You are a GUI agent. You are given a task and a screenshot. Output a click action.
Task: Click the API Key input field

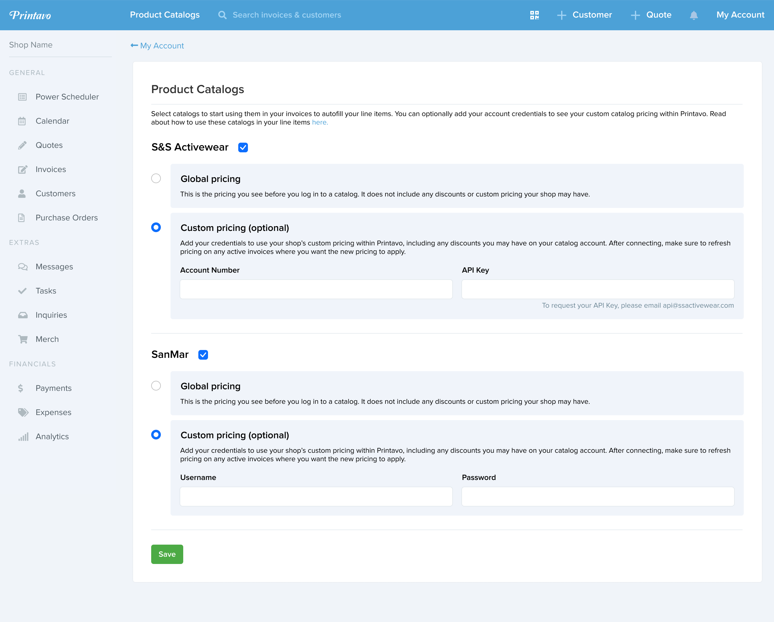pyautogui.click(x=598, y=289)
